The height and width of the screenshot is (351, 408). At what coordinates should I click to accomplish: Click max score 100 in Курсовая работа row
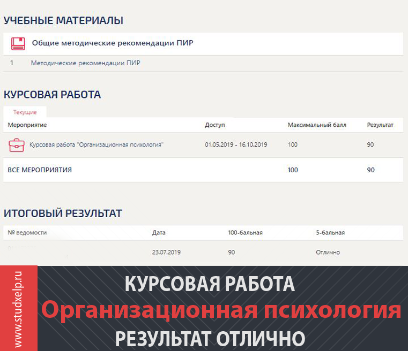293,144
